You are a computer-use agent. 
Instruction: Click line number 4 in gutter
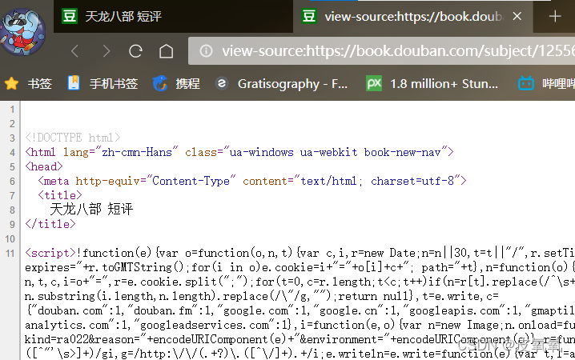(x=13, y=152)
